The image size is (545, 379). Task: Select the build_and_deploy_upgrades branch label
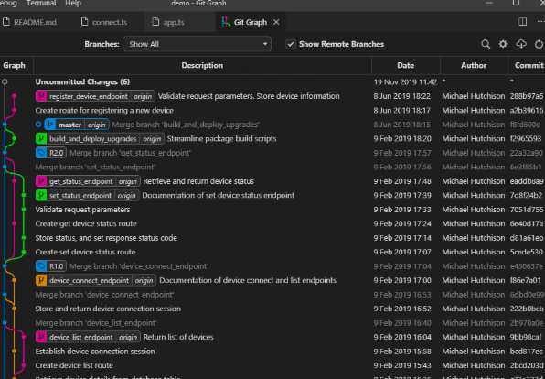(100, 139)
